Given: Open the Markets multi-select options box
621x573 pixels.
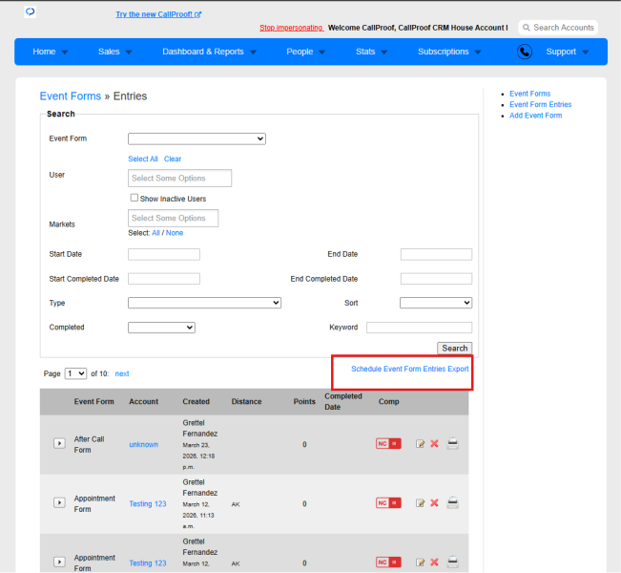Looking at the screenshot, I should (x=173, y=218).
